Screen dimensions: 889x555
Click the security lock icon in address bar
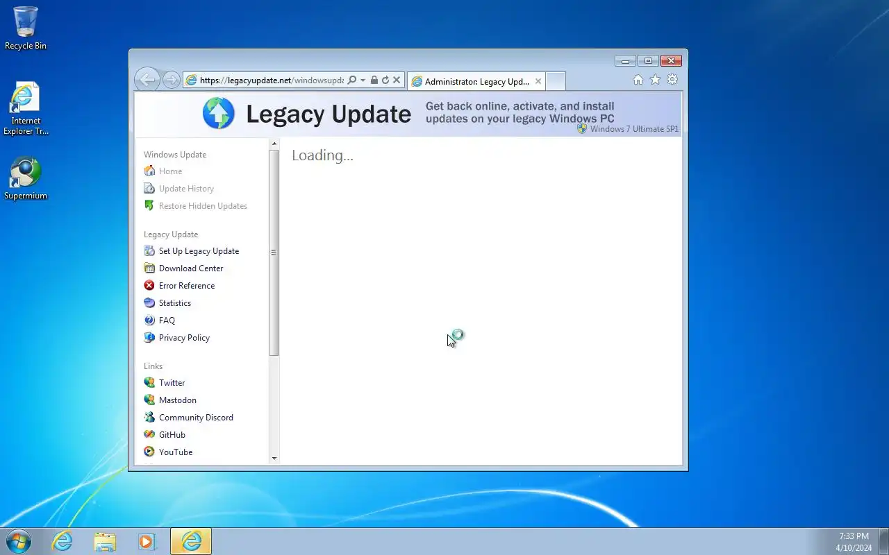[374, 80]
